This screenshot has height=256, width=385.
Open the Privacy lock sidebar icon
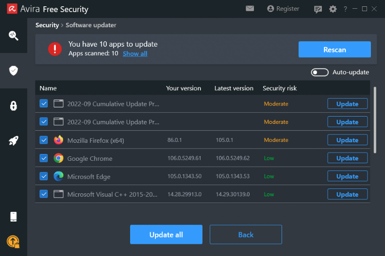pyautogui.click(x=14, y=106)
